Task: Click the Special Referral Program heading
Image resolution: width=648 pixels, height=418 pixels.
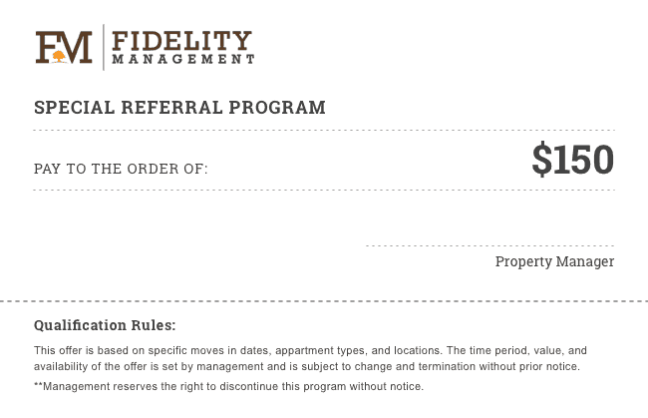Action: (x=179, y=108)
